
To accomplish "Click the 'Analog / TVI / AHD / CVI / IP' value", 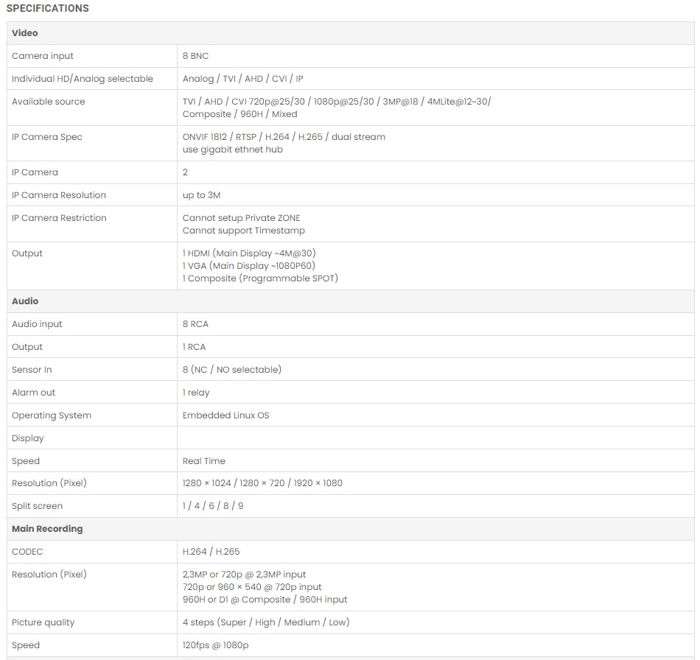I will tap(242, 79).
